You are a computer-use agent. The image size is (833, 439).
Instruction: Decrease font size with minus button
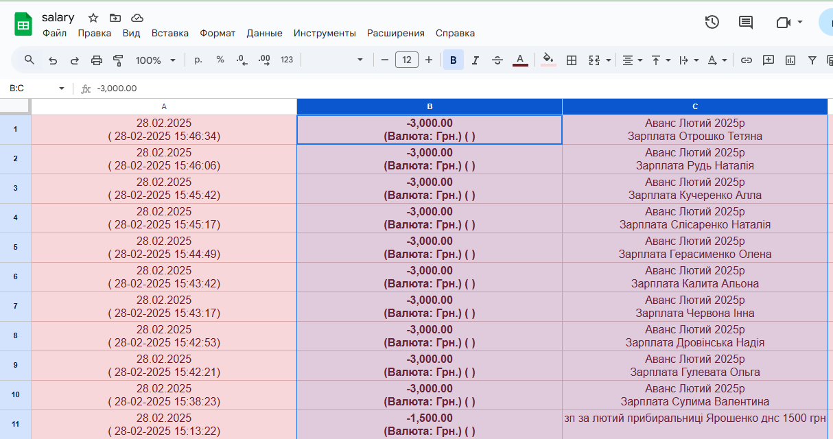[385, 60]
